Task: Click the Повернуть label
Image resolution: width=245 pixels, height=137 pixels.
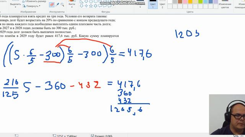Action: pos(32,6)
